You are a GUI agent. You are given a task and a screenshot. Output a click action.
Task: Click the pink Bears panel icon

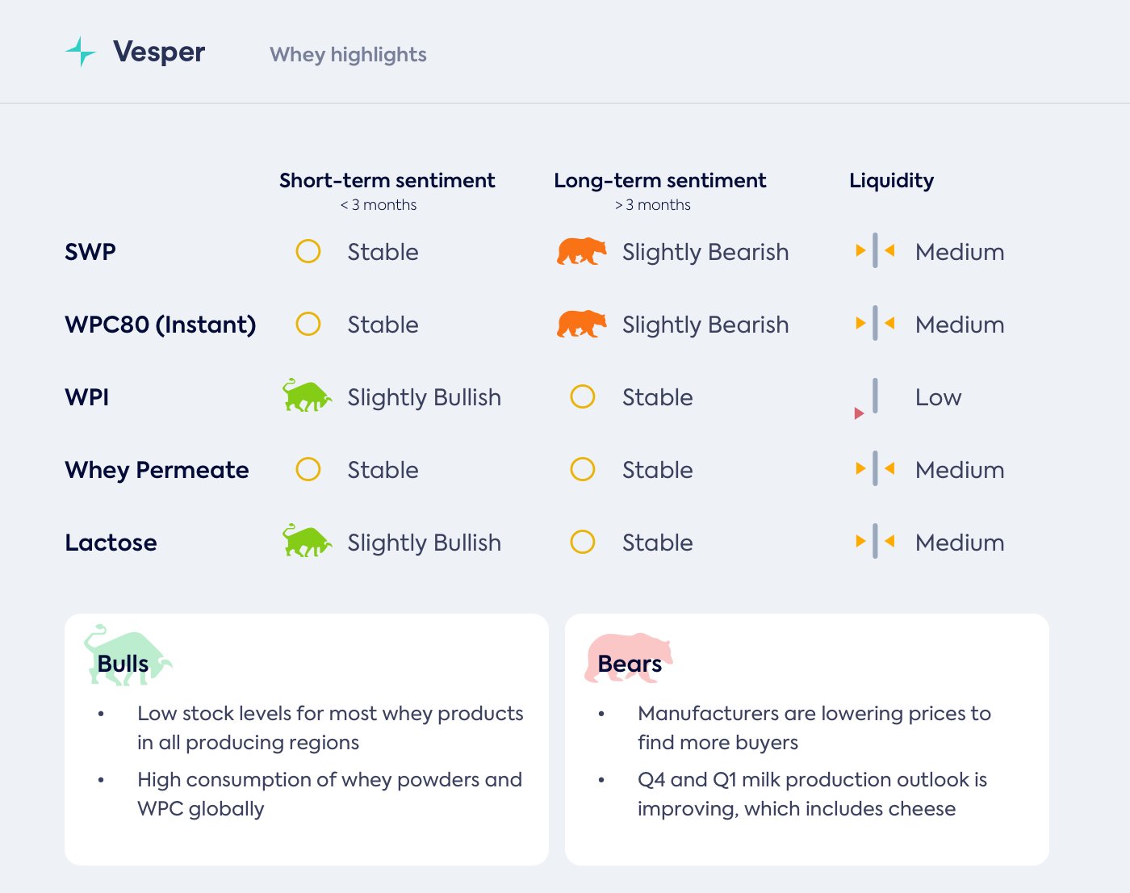click(x=628, y=657)
